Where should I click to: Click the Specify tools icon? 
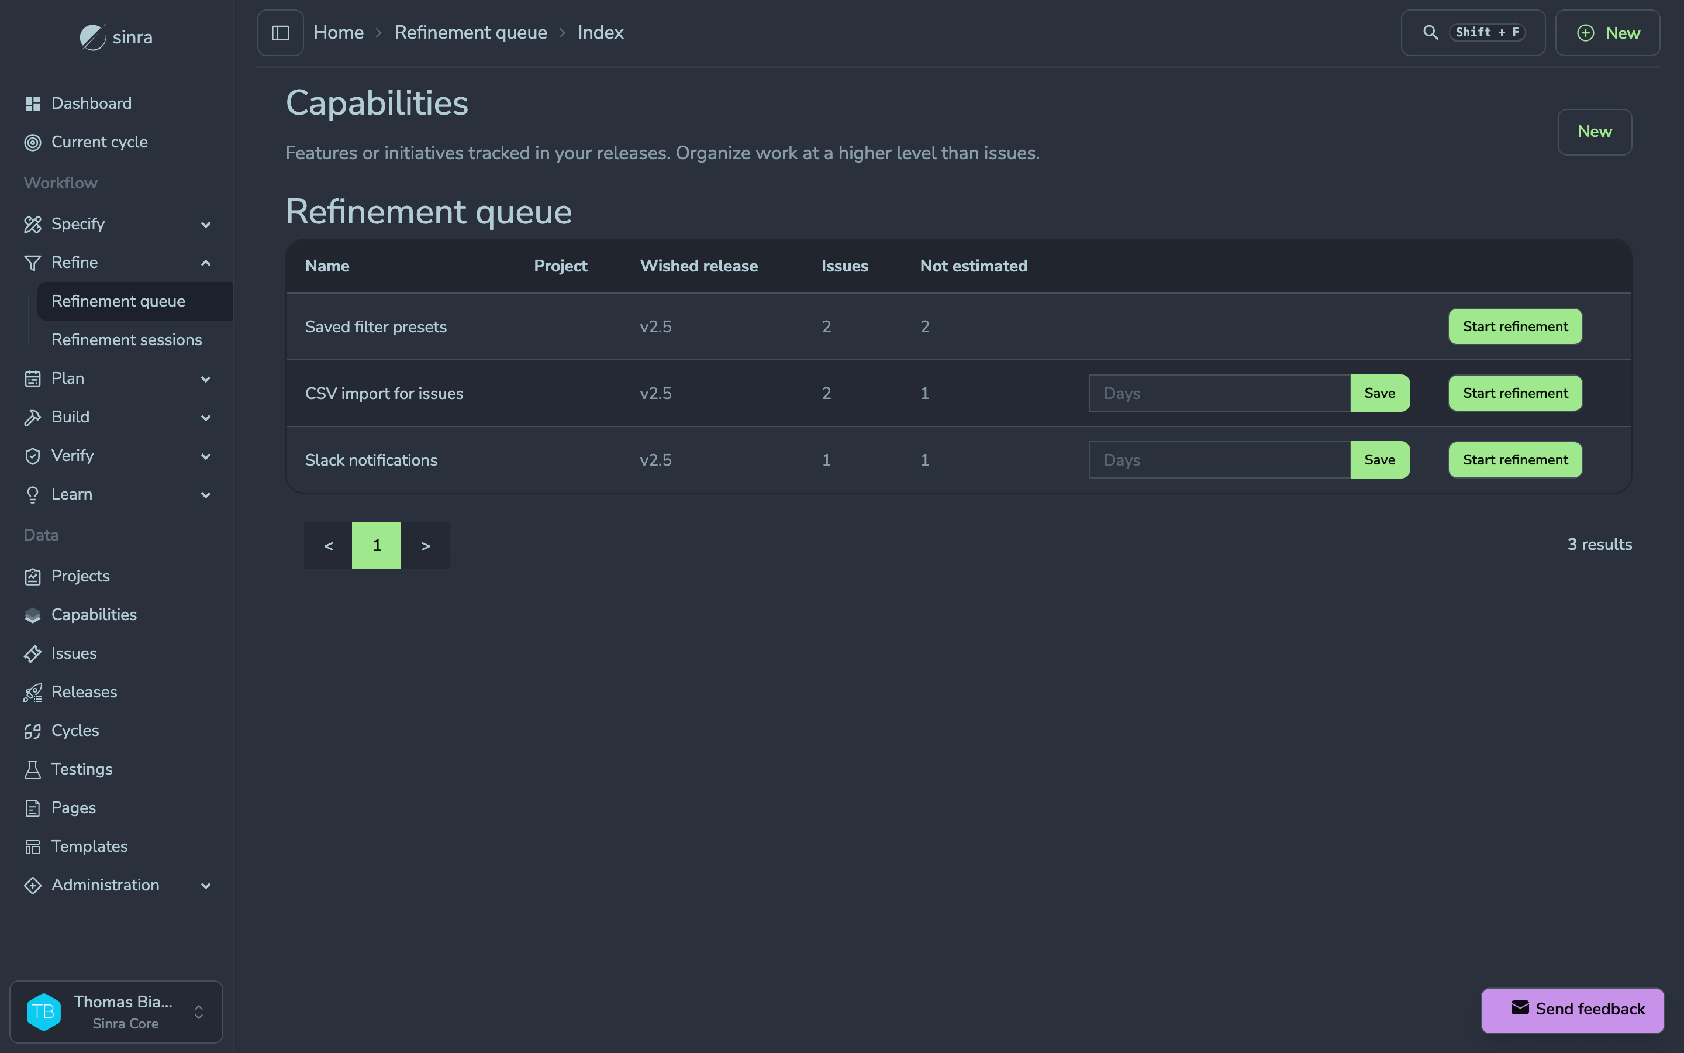[x=33, y=224]
